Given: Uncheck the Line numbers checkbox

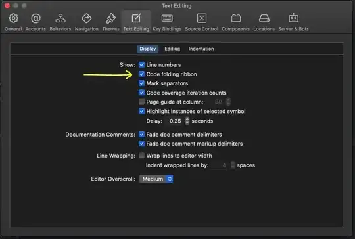Looking at the screenshot, I should (141, 64).
